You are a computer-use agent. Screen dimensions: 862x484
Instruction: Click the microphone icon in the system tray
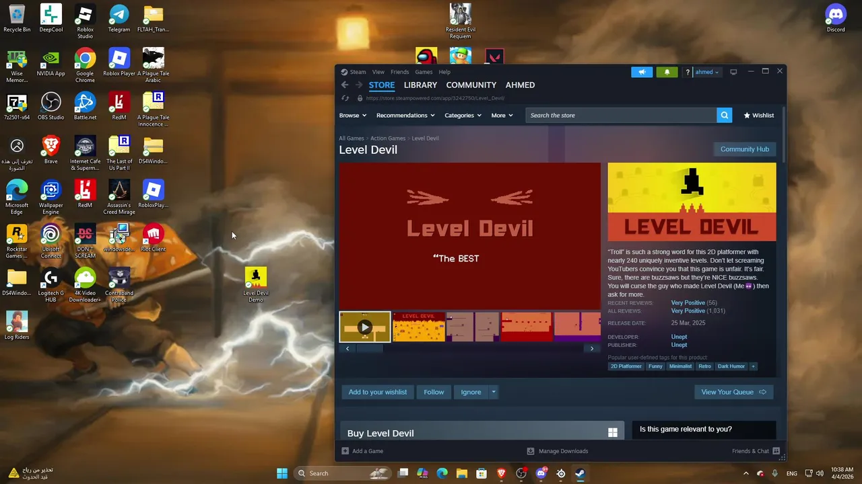pos(775,473)
